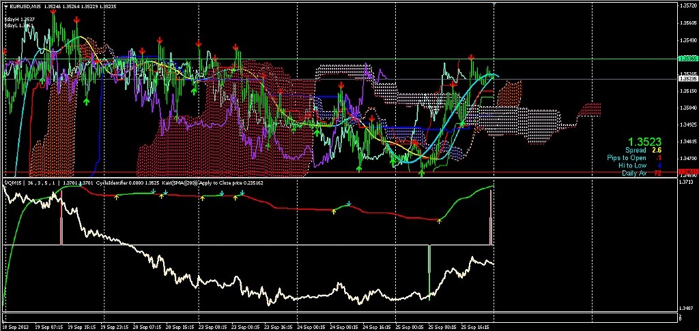The image size is (699, 331).
Task: Click the yellow up arrow on the VQ line near 24 Sep 08:15
Action: point(333,212)
